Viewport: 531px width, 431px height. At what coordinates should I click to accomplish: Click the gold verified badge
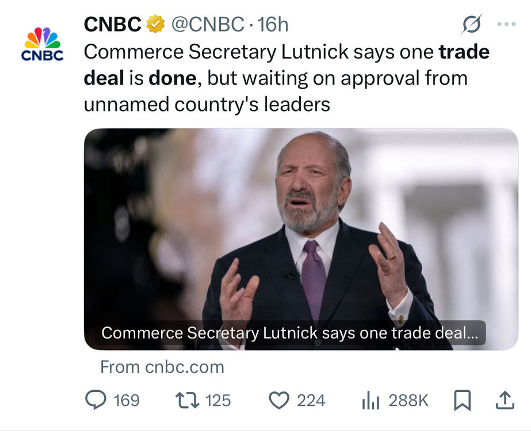tap(155, 24)
